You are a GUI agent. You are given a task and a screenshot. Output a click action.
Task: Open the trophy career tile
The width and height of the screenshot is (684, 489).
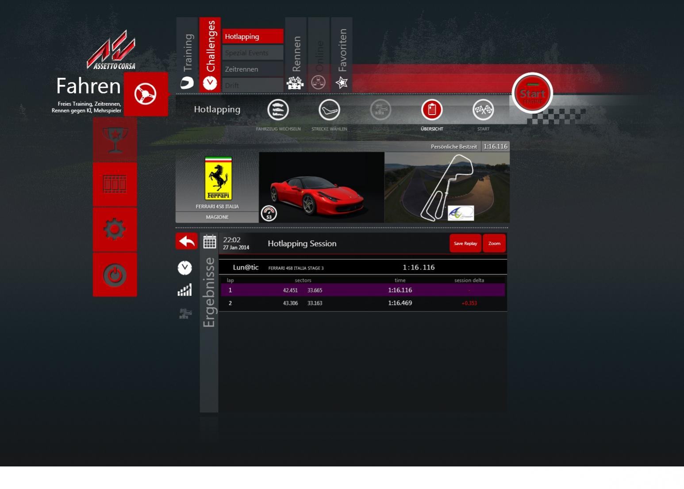tap(115, 139)
